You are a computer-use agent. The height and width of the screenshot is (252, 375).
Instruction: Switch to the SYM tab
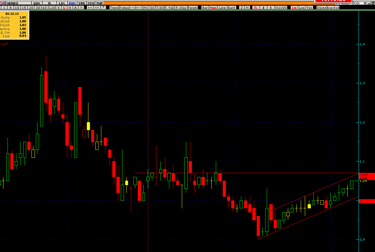click(91, 3)
